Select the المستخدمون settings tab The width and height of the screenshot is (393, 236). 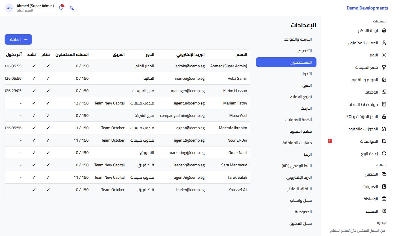pyautogui.click(x=286, y=62)
